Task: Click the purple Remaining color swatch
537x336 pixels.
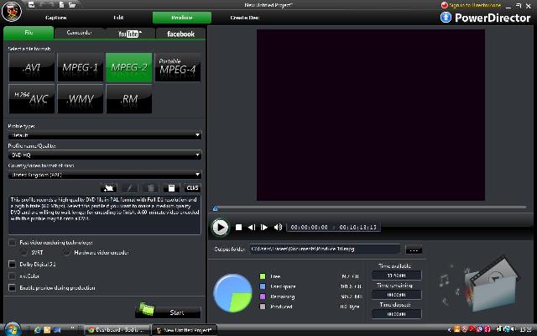Action: [263, 297]
